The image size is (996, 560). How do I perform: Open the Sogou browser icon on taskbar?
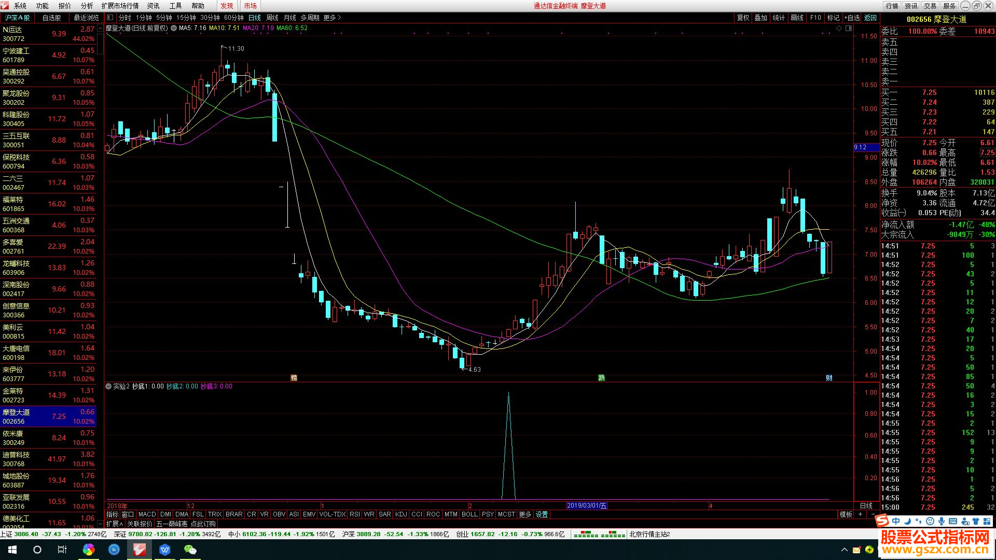114,550
